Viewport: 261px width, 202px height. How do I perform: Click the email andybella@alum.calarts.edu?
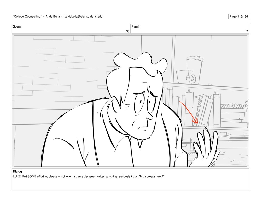(x=84, y=17)
